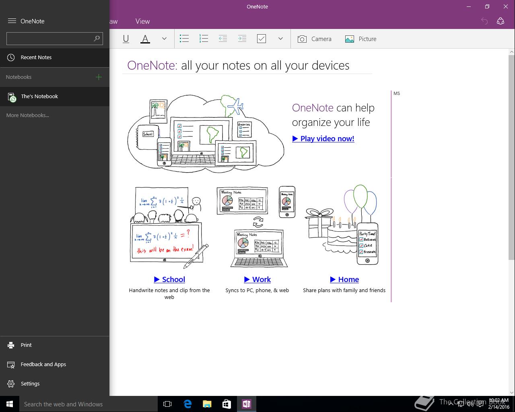Open Windows Store from taskbar
This screenshot has width=515, height=412.
pyautogui.click(x=227, y=404)
